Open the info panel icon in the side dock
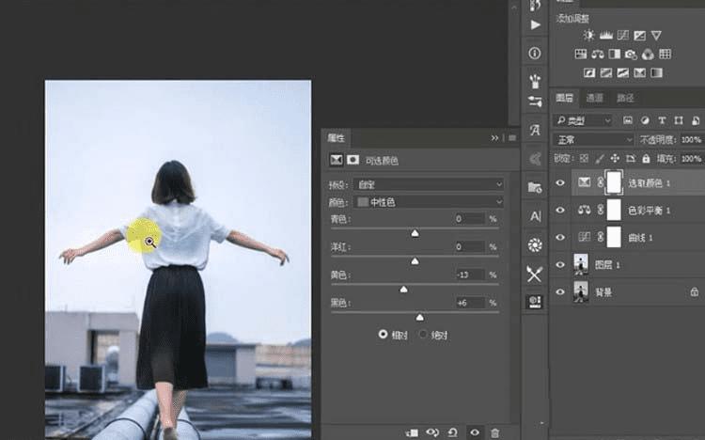Image resolution: width=705 pixels, height=440 pixels. click(x=535, y=53)
